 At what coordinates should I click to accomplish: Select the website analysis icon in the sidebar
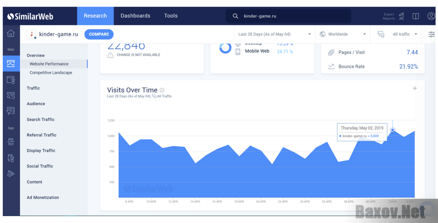(11, 63)
